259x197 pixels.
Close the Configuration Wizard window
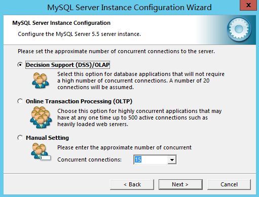point(248,6)
